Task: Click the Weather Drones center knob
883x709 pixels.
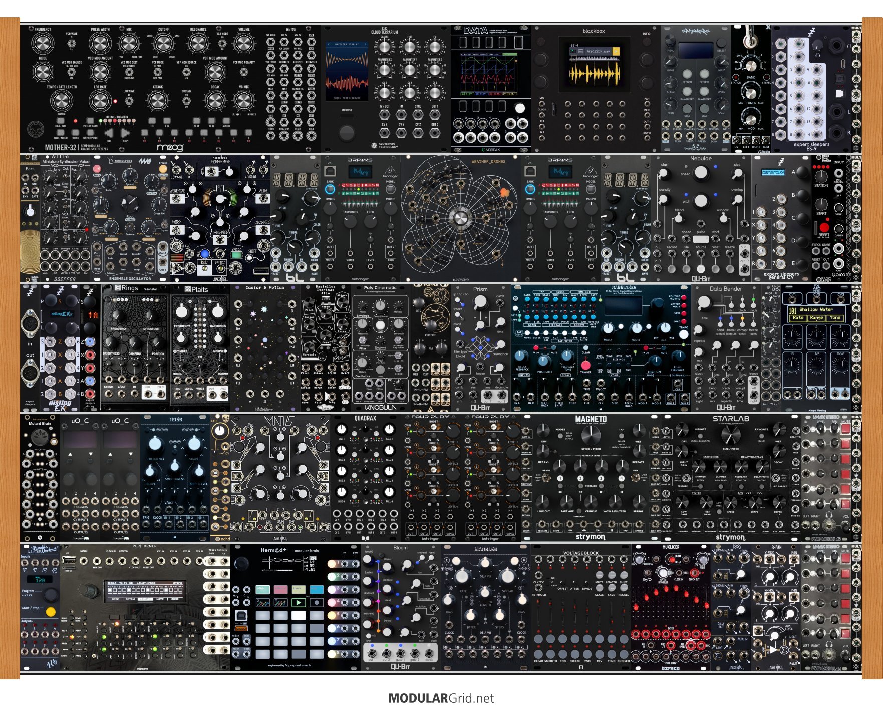Action: point(460,218)
